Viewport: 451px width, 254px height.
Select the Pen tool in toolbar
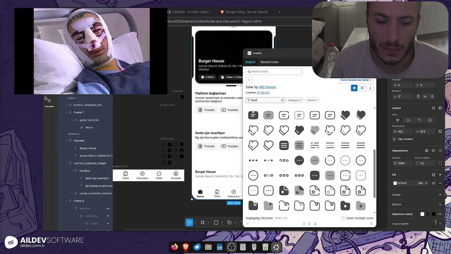(229, 223)
